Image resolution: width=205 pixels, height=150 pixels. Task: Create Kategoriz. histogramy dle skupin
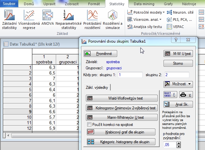(x=121, y=142)
